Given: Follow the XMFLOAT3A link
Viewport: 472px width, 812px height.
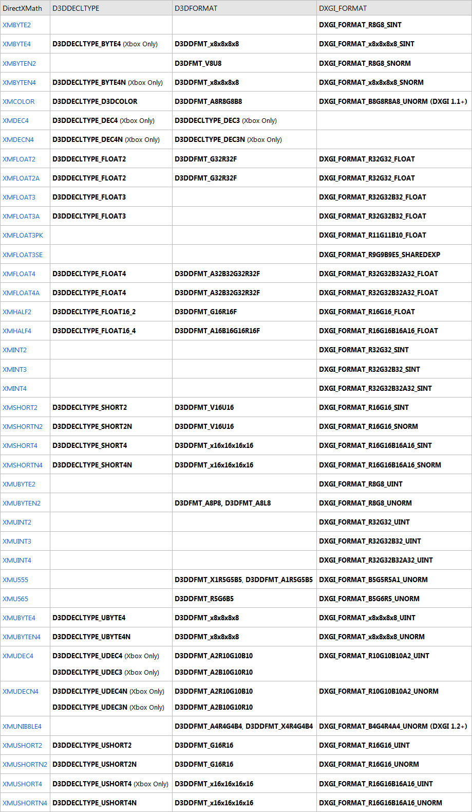Looking at the screenshot, I should pos(21,216).
